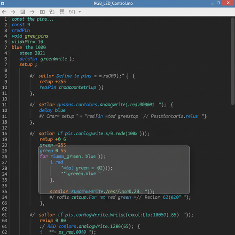Screen dimensions: 235x235
Task: Minimize the RGB_LED_Control.ino window
Action: click(x=212, y=3)
